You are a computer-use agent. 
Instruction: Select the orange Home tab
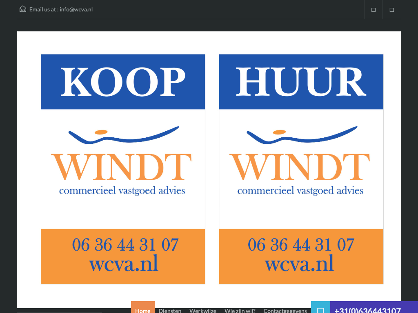coord(143,309)
